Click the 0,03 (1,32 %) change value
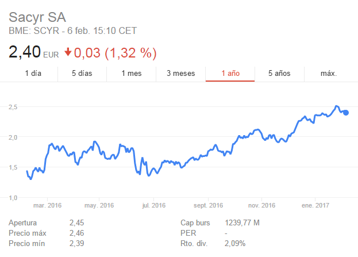This screenshot has height=257, width=358. [116, 53]
